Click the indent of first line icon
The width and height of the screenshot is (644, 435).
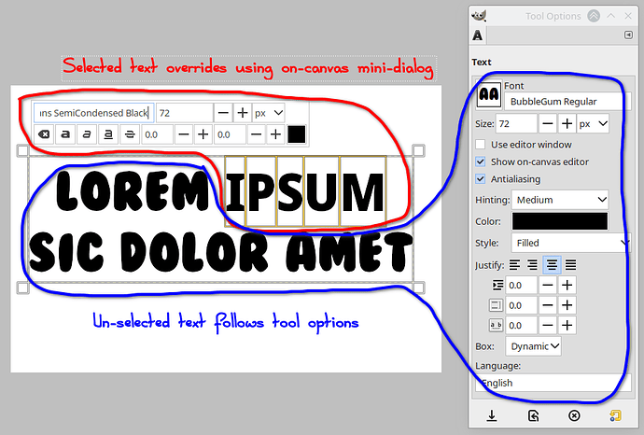pyautogui.click(x=497, y=285)
